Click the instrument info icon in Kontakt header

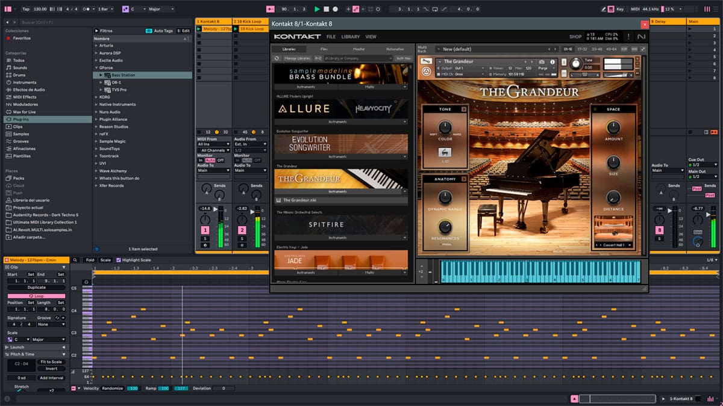[553, 62]
